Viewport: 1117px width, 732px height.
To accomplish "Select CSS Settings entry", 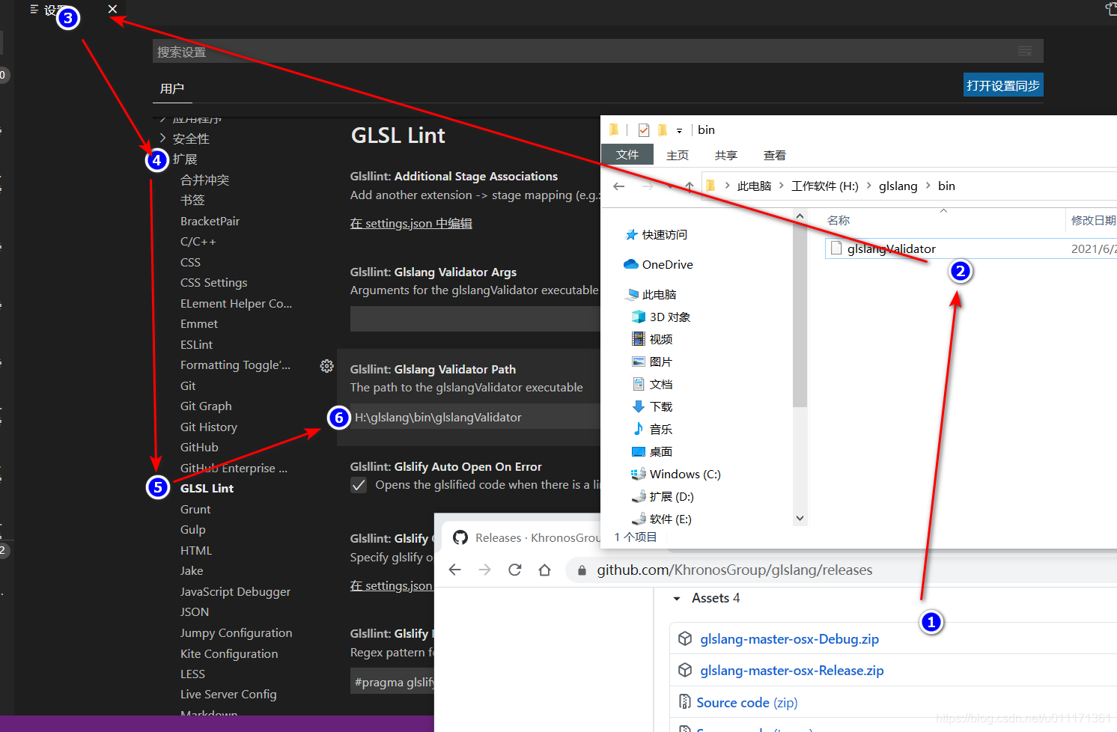I will 214,283.
